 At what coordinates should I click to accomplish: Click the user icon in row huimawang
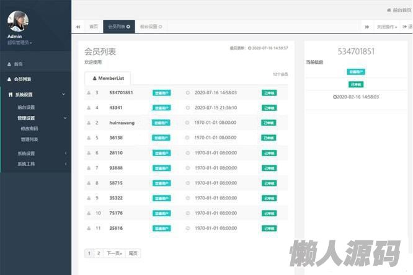(x=89, y=123)
